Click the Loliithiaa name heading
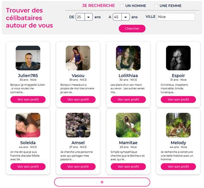The image size is (204, 188). (128, 75)
